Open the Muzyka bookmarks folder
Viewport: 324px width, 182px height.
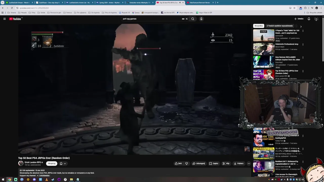tap(22, 12)
